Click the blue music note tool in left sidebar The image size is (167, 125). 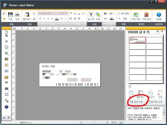6,107
